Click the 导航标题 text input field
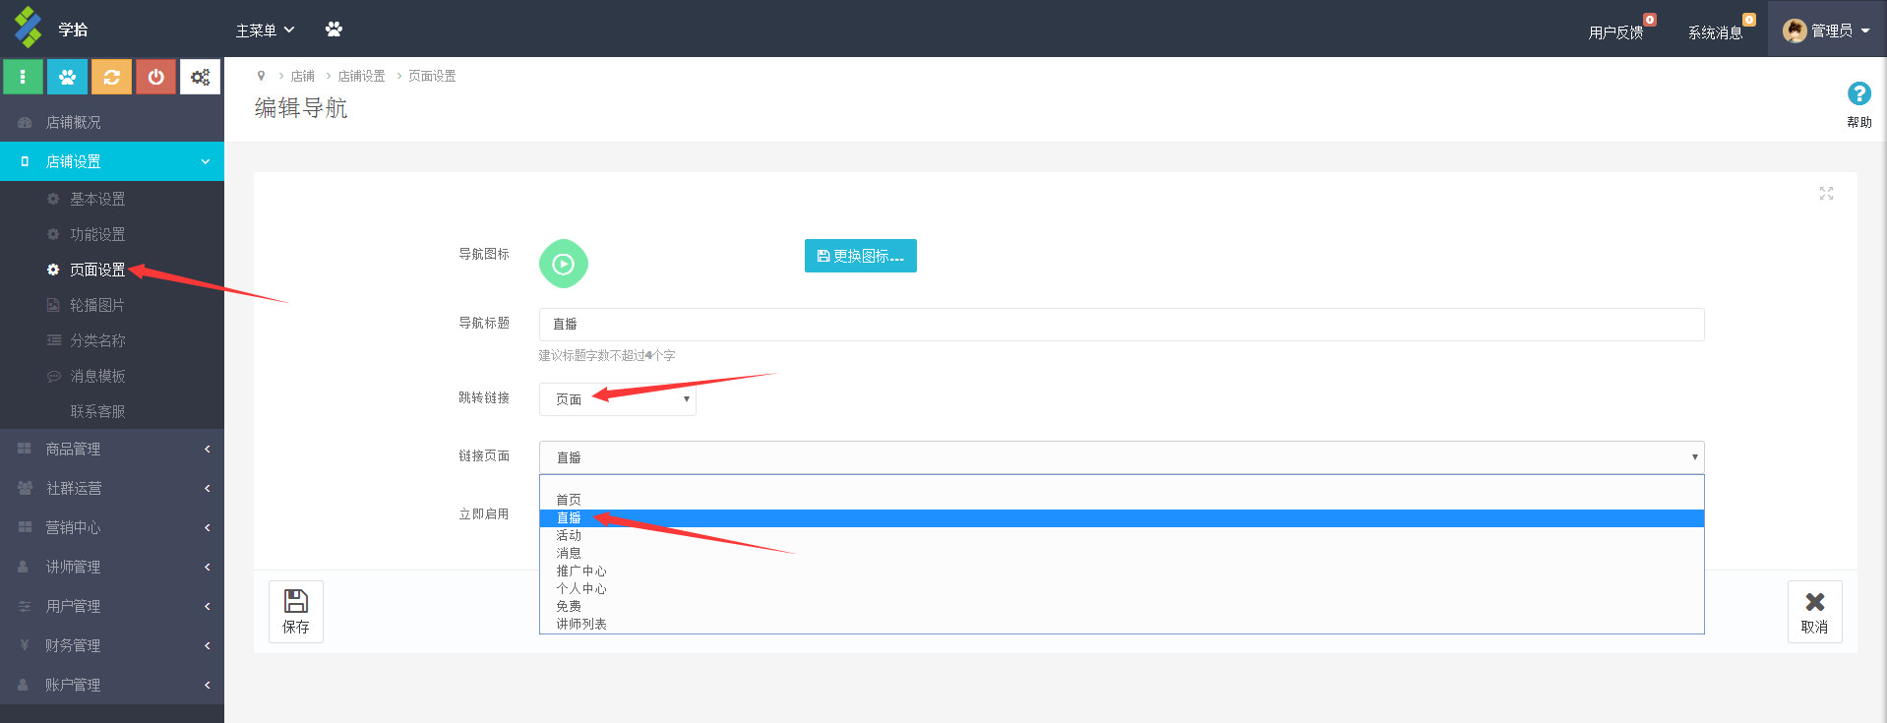The height and width of the screenshot is (723, 1887). tap(1121, 325)
